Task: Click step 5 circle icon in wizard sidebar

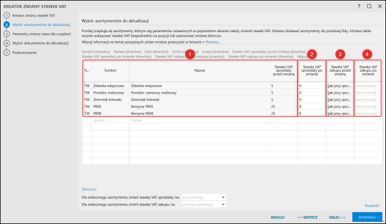Action: [x=7, y=52]
